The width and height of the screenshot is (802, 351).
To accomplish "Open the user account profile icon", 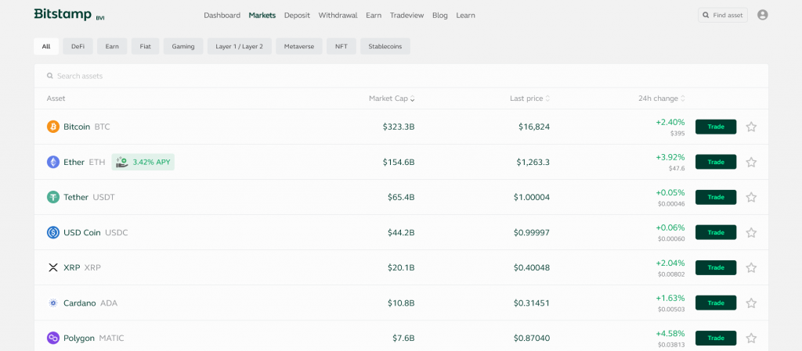I will 762,16.
